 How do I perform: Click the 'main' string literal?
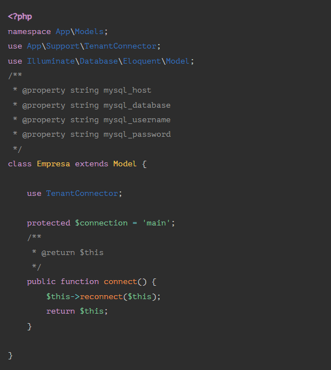point(156,223)
